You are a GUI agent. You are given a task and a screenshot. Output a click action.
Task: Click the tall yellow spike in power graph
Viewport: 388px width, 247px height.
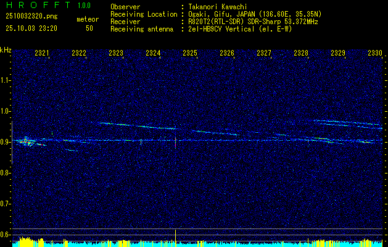coord(176,236)
